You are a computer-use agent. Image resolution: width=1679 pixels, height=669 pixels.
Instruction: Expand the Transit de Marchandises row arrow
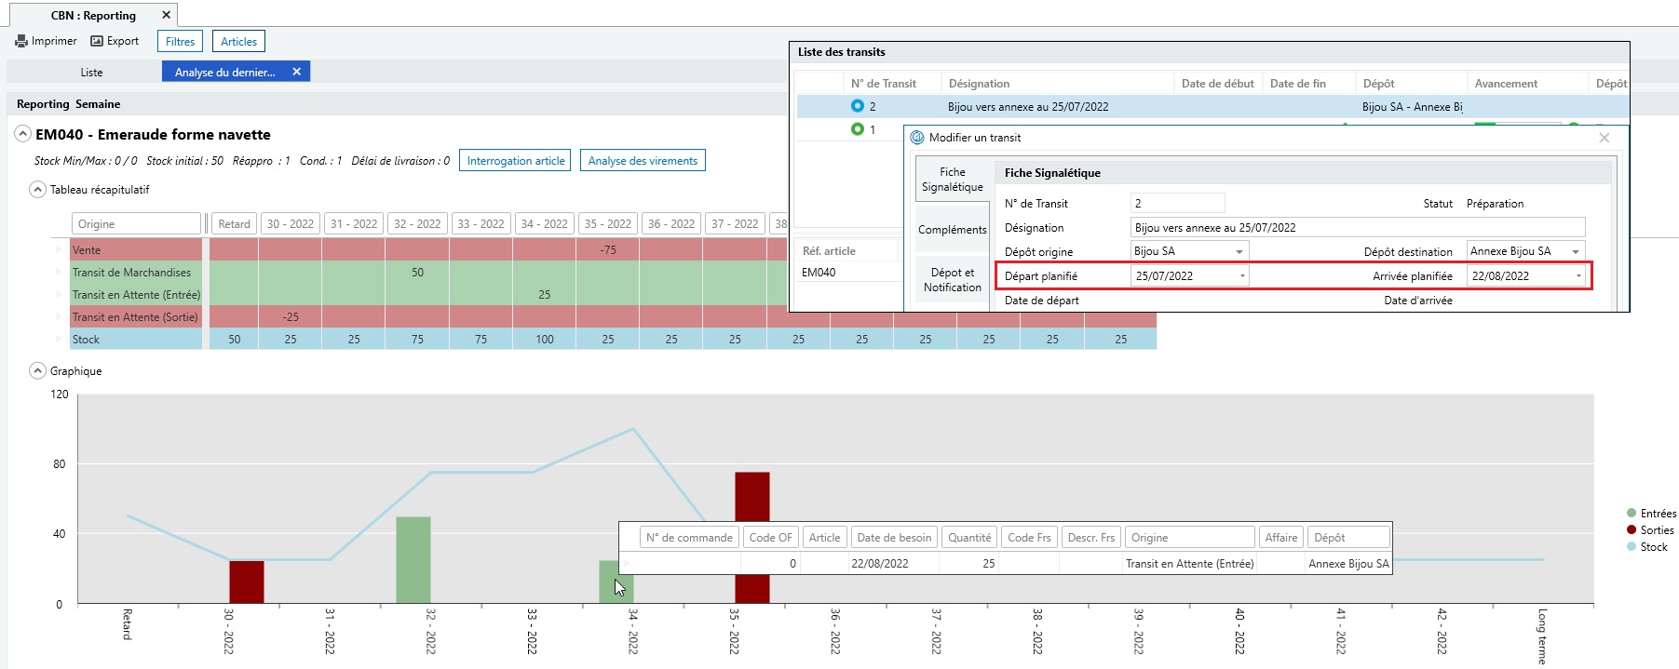pos(60,272)
